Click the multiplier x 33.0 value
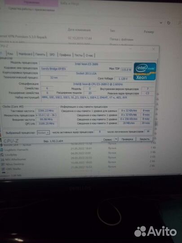Viewport: 182px width, 243px height. [46, 115]
